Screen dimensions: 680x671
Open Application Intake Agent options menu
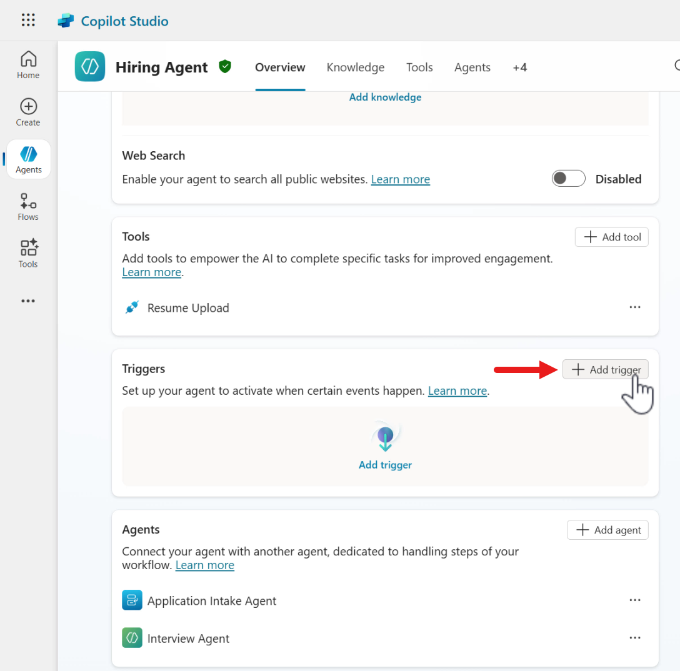pyautogui.click(x=635, y=600)
